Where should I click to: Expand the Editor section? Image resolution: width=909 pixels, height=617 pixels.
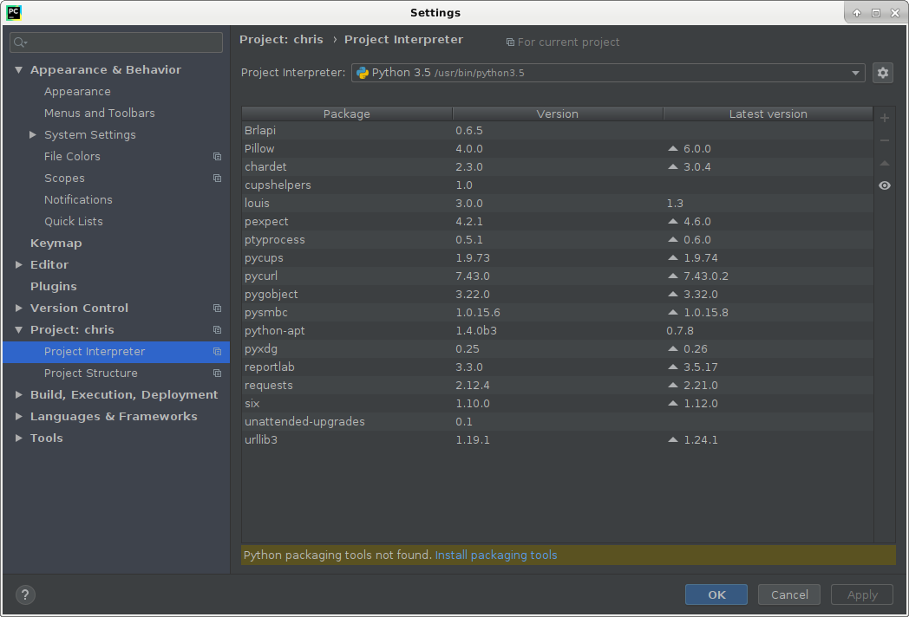tap(18, 265)
